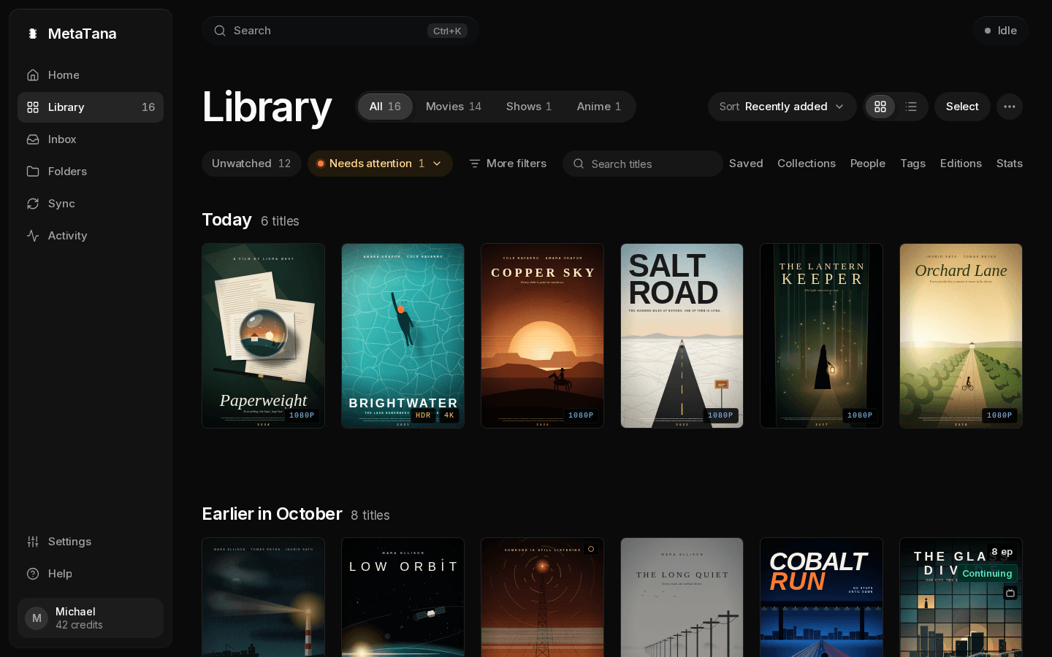Open the Saved link

(x=746, y=164)
